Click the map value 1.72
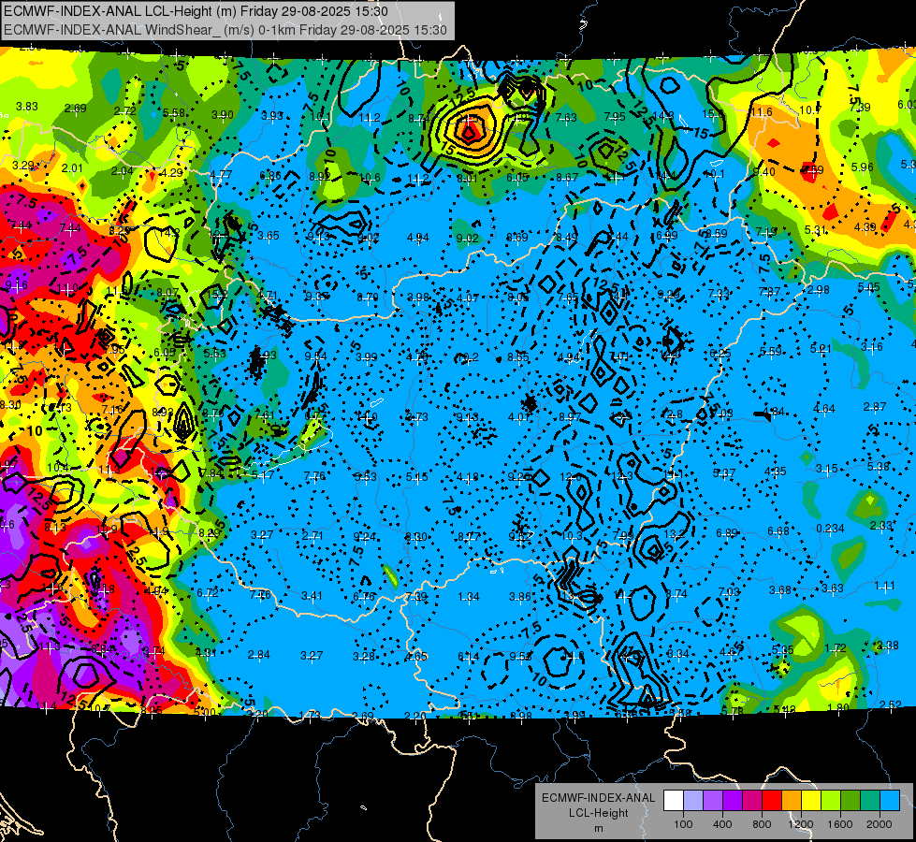Image resolution: width=916 pixels, height=842 pixels. point(836,648)
